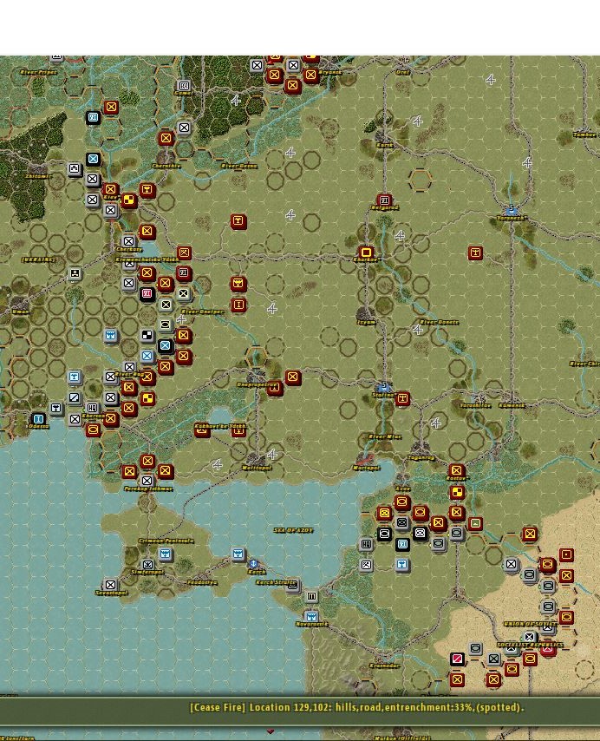Select the blue air unit below the Azov front

(x=402, y=565)
